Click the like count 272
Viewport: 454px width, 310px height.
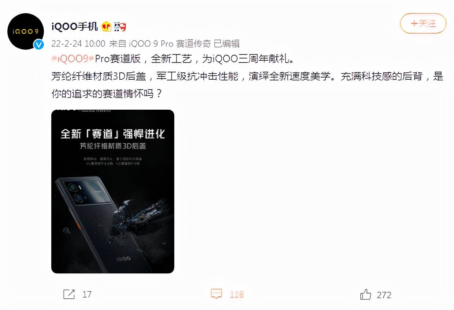[x=384, y=295]
